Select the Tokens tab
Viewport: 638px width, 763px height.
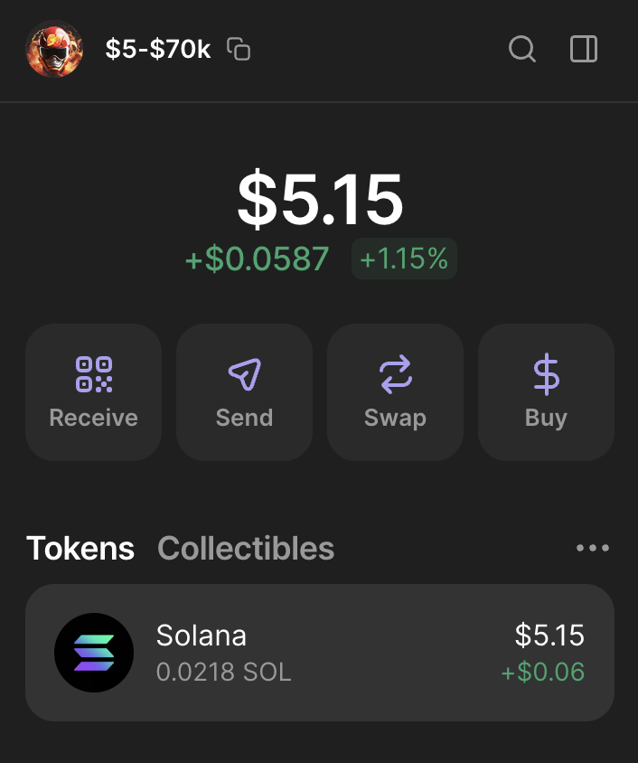point(80,549)
